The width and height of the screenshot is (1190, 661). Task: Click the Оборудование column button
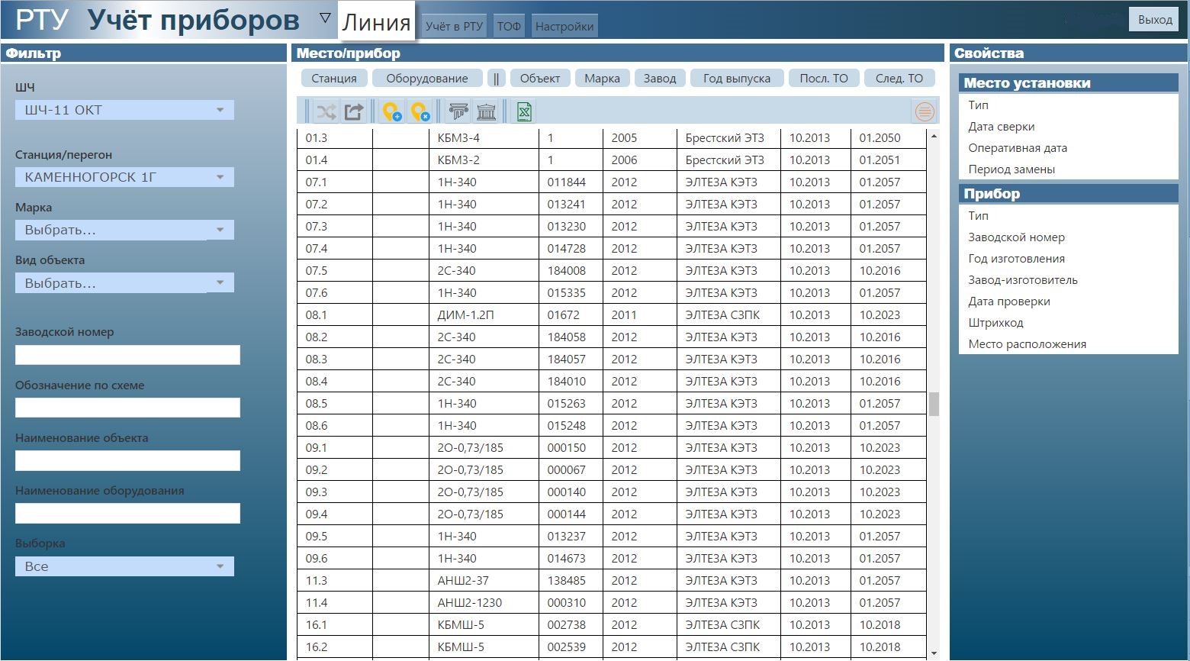(427, 78)
